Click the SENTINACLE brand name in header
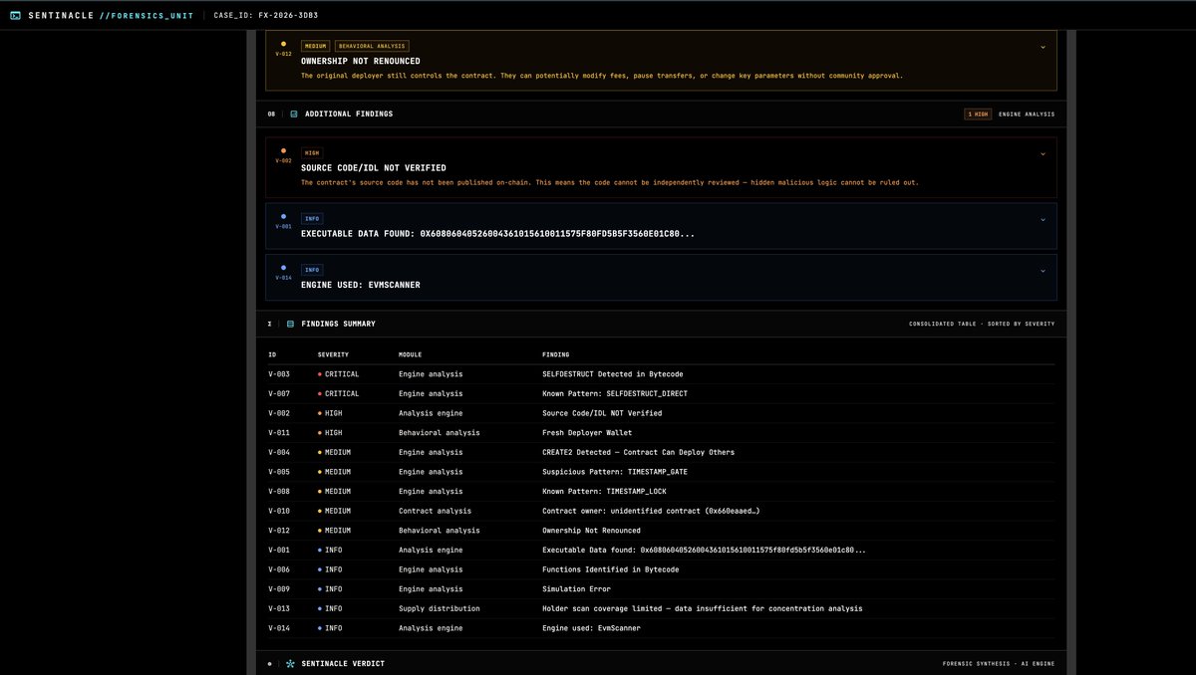Screen dimensions: 1196x675 60,16
